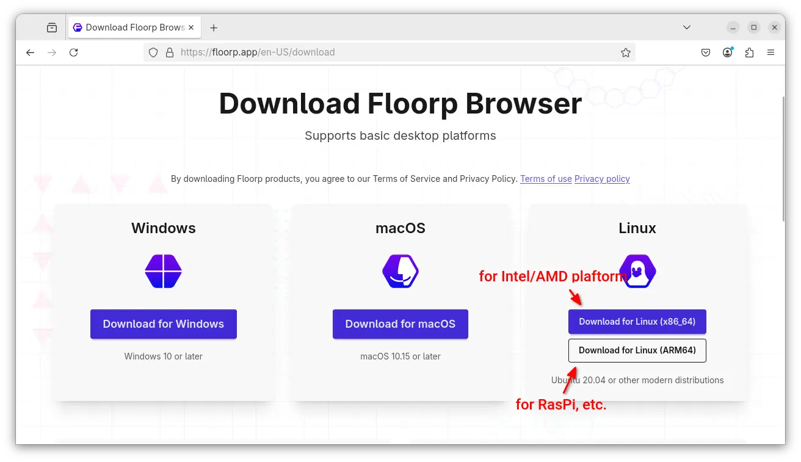Click Download for Windows button
The height and width of the screenshot is (462, 801).
coord(164,324)
